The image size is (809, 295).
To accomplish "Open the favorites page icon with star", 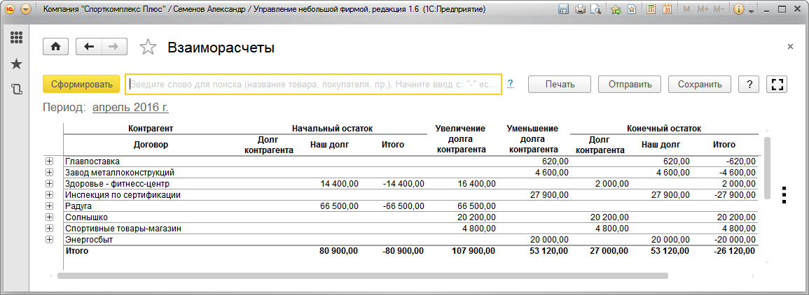I will 632,9.
